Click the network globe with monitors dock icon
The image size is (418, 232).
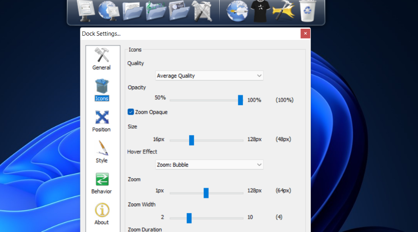pyautogui.click(x=109, y=11)
